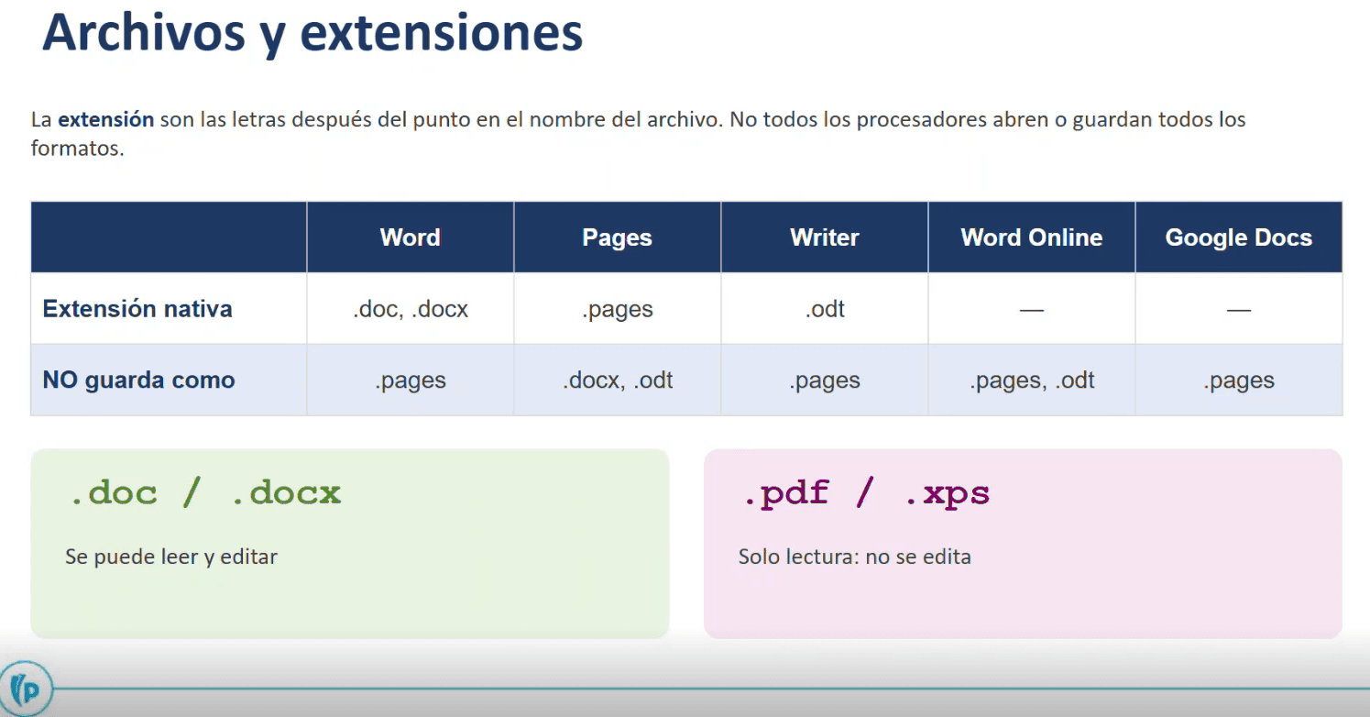Click the "Word Online" column header

[1032, 237]
